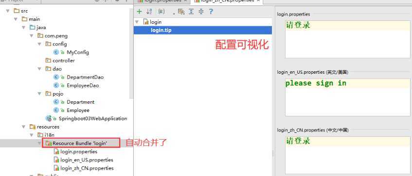Viewport: 412px width, 176px height.
Task: Collapse the com.peng package arrow
Action: [32, 35]
